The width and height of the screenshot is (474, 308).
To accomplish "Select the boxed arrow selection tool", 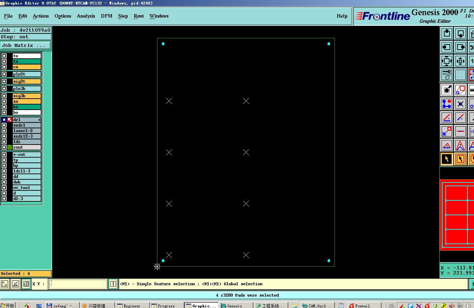I will [x=461, y=159].
